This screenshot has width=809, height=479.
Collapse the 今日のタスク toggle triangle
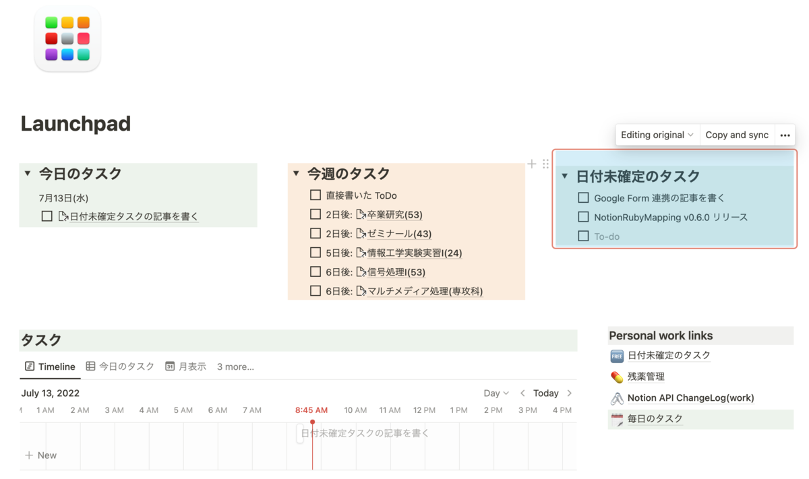coord(28,173)
